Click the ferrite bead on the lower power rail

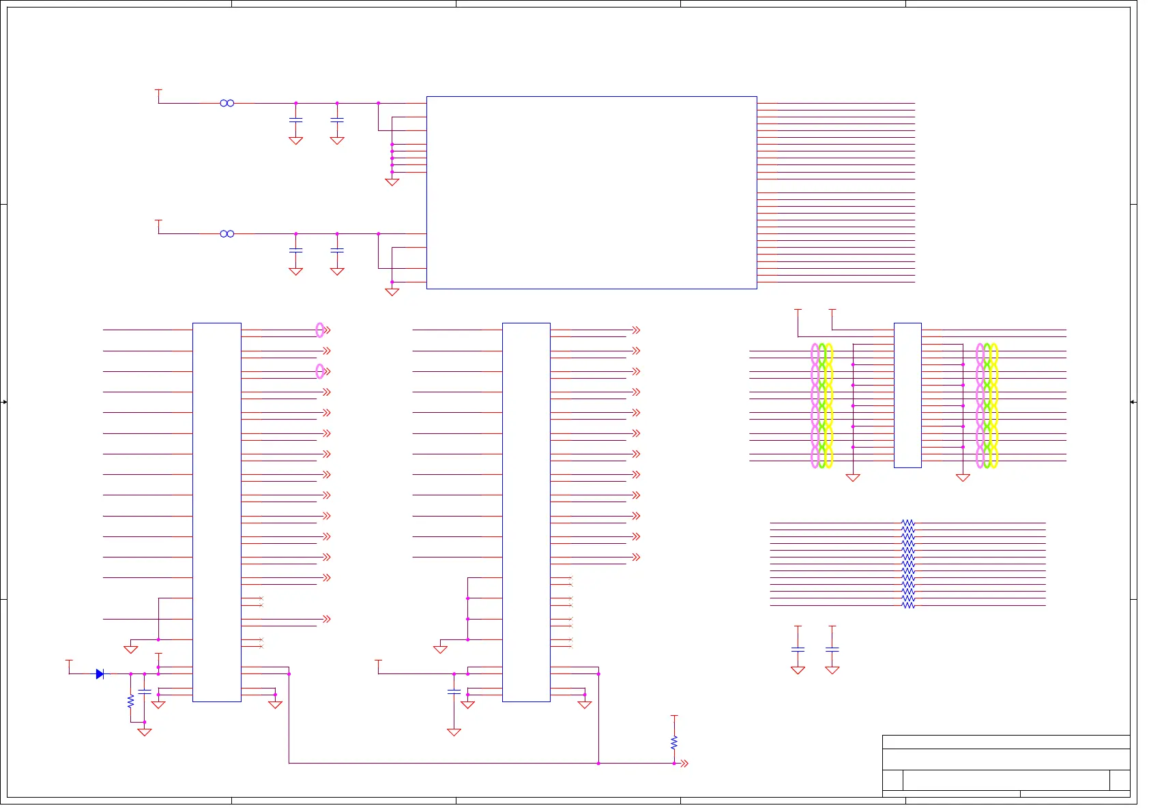click(227, 234)
